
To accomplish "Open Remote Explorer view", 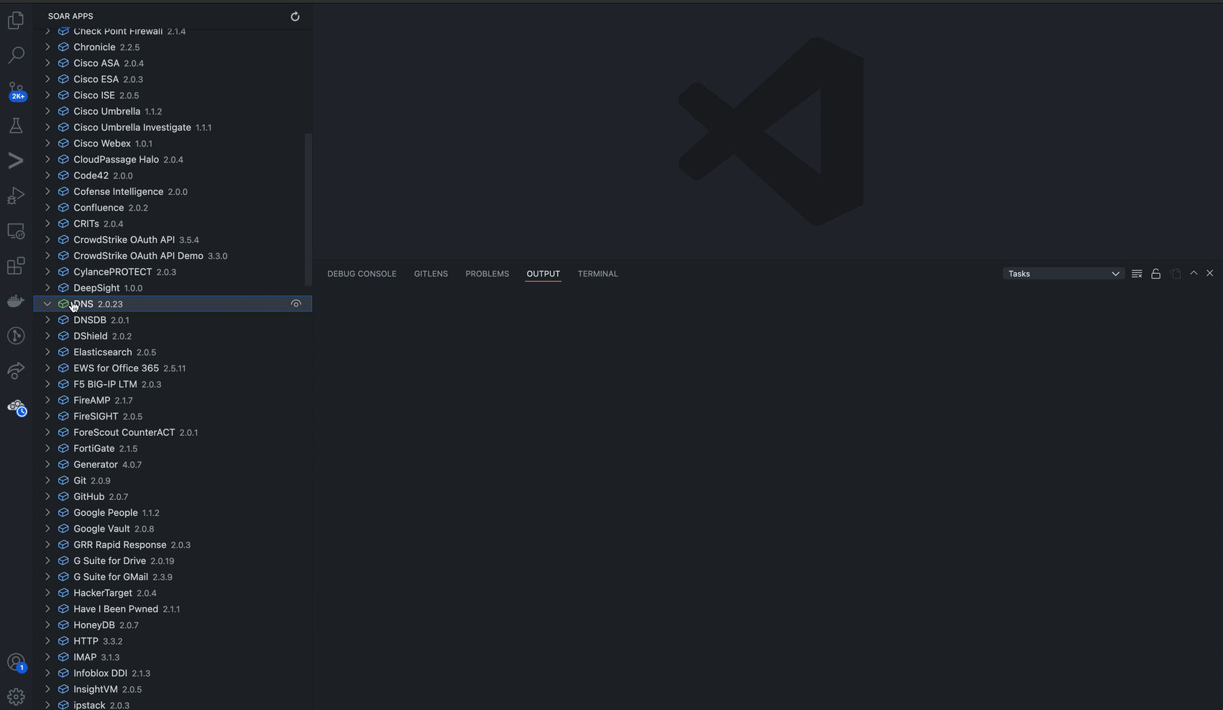I will point(16,231).
